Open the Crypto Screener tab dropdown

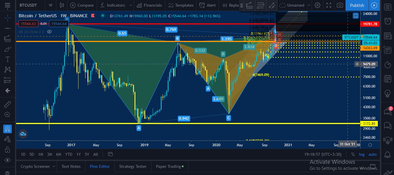[53, 166]
